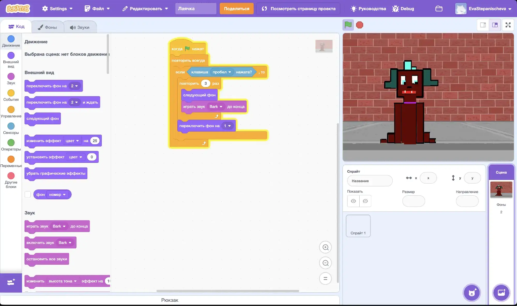Click the следующий фон palette block

click(43, 119)
